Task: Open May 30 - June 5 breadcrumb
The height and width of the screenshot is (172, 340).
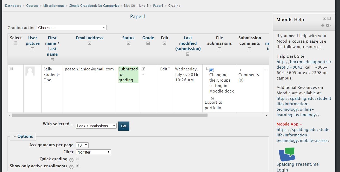Action: [x=136, y=5]
